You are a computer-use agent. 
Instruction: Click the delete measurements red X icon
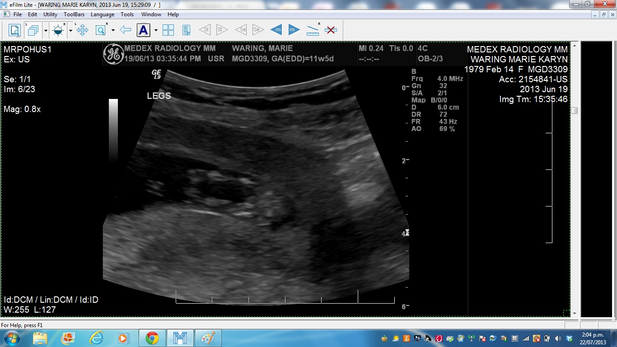[331, 30]
